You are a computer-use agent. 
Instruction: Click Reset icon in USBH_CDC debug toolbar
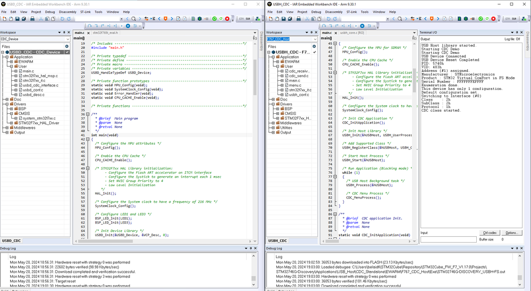point(369,26)
